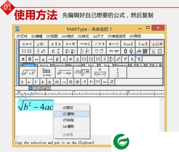Open the 尺寸 (Size) menu
This screenshot has width=179, height=152.
[x=98, y=36]
